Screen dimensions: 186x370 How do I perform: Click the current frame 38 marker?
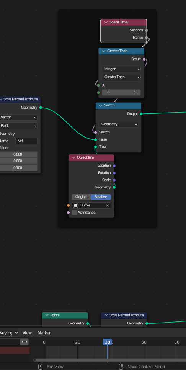click(108, 342)
